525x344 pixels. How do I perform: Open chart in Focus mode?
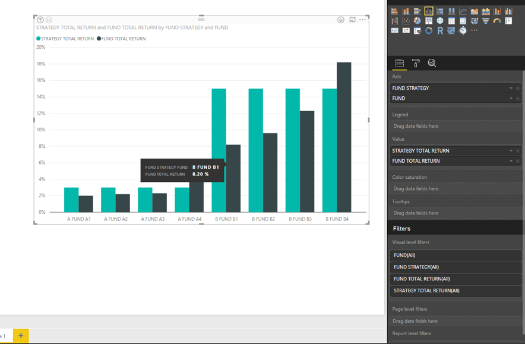tap(352, 20)
